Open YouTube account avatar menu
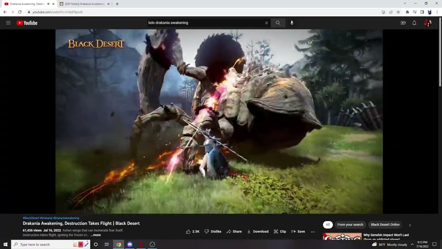Image resolution: width=442 pixels, height=249 pixels. [427, 23]
